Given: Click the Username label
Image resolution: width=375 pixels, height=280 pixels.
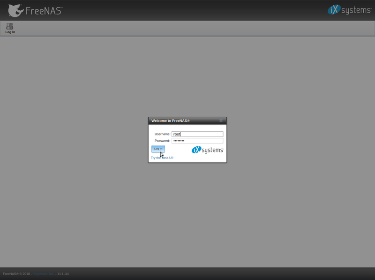Looking at the screenshot, I should pyautogui.click(x=162, y=134).
